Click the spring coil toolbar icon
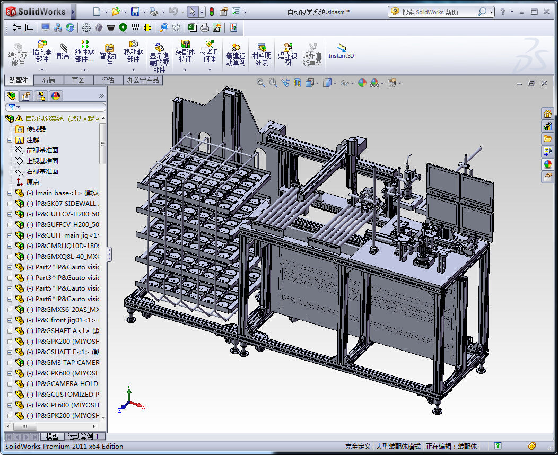The height and width of the screenshot is (455, 558). pos(135,28)
